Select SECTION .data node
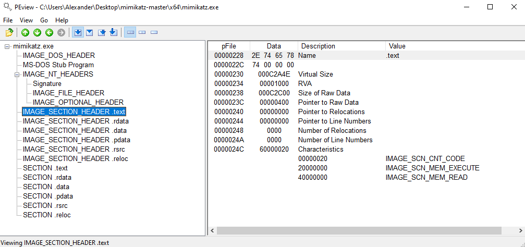The image size is (525, 247). pyautogui.click(x=46, y=187)
